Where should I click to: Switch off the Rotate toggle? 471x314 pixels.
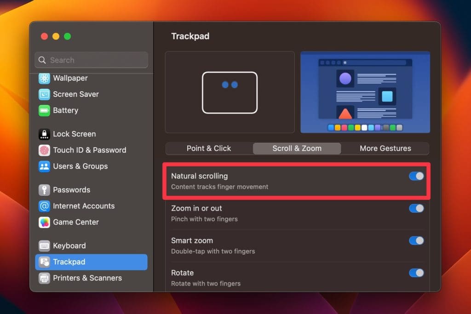(x=416, y=273)
